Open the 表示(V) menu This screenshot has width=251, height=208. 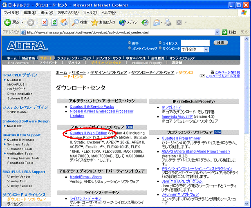(48, 13)
